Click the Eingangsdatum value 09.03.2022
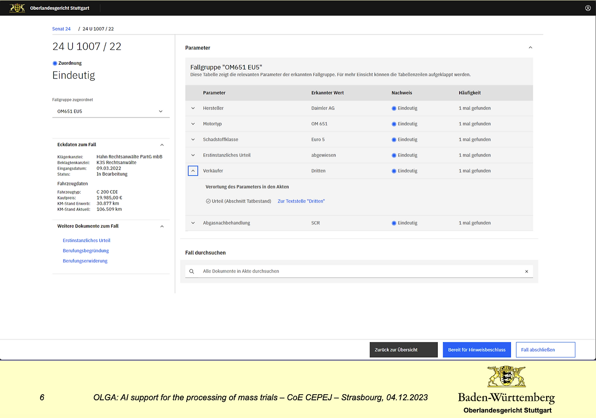This screenshot has height=418, width=596. [x=109, y=168]
